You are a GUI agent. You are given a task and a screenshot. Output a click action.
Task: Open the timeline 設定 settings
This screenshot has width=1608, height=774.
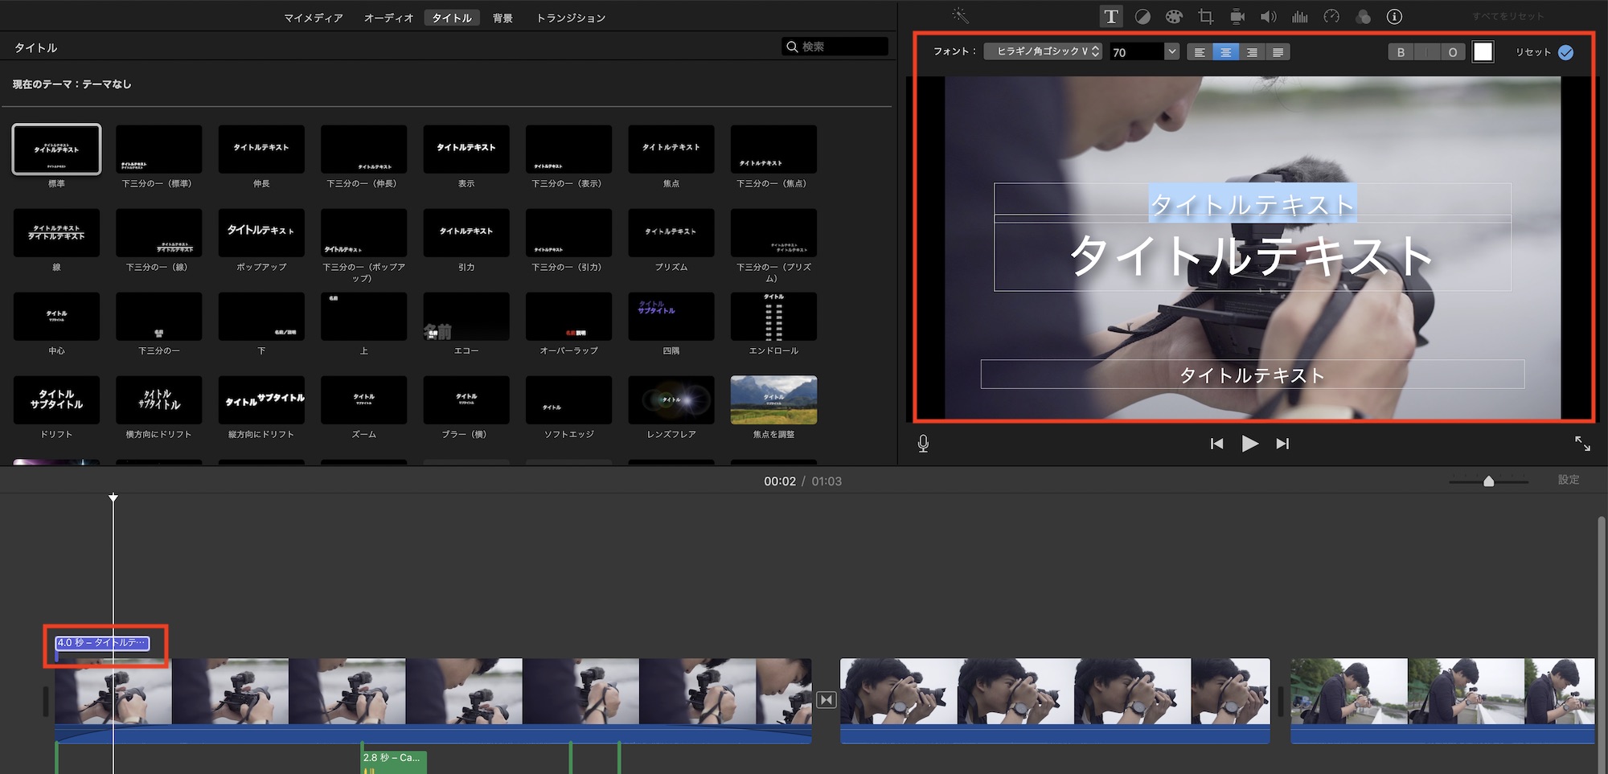click(1568, 480)
